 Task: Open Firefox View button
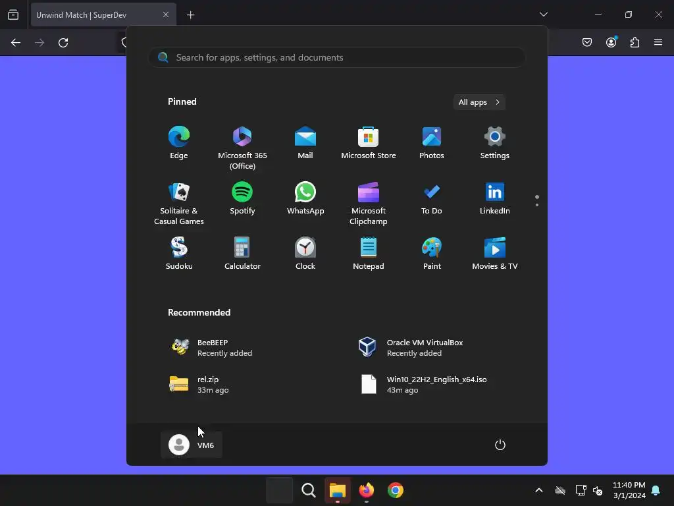13,14
